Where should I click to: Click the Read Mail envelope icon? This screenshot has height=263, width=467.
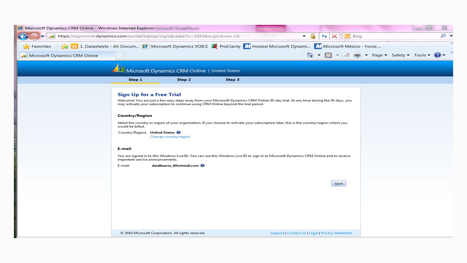[x=346, y=55]
